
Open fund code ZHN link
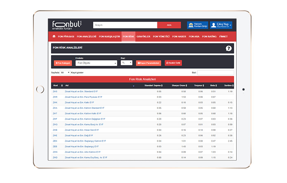click(55, 152)
